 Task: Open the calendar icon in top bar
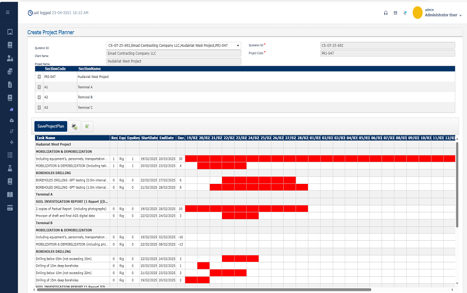[x=396, y=13]
